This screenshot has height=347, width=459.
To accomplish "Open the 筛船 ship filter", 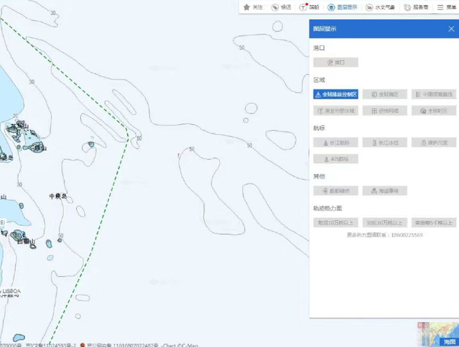I will (309, 7).
